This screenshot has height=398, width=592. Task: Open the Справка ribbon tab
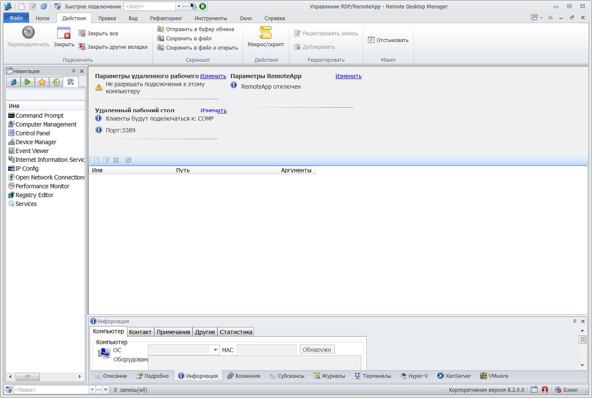(x=275, y=18)
